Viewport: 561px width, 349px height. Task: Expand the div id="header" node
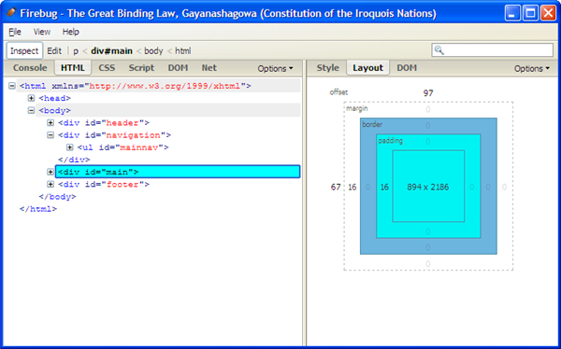tap(50, 123)
